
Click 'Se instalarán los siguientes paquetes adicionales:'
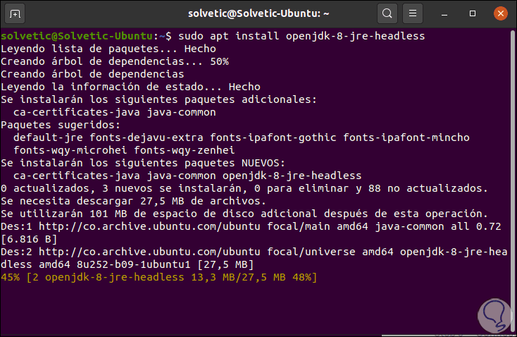[x=158, y=99]
